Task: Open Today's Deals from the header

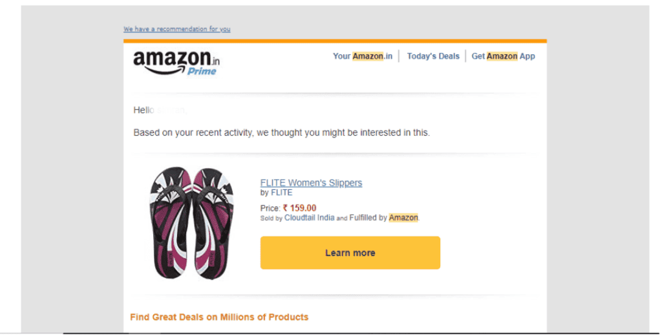Action: [x=432, y=56]
